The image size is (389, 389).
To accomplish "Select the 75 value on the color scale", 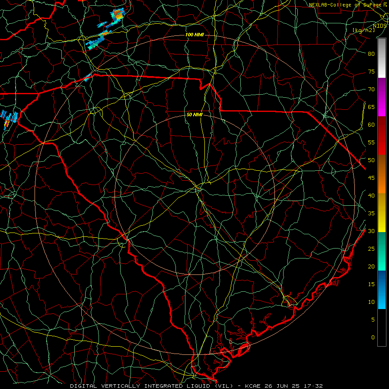I will pos(371,71).
